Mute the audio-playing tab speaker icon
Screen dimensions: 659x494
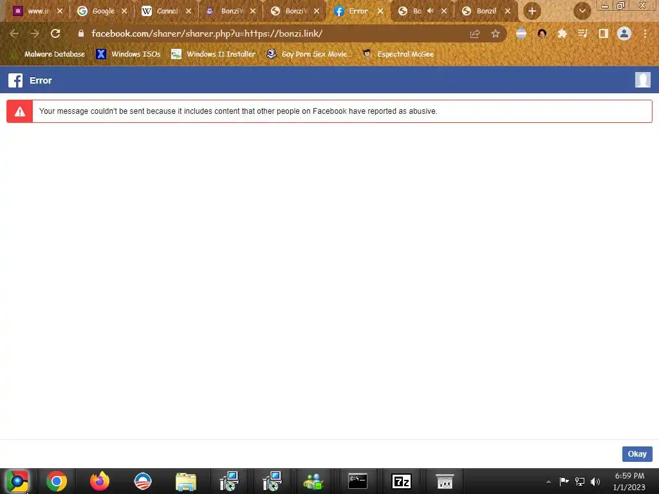pyautogui.click(x=431, y=11)
